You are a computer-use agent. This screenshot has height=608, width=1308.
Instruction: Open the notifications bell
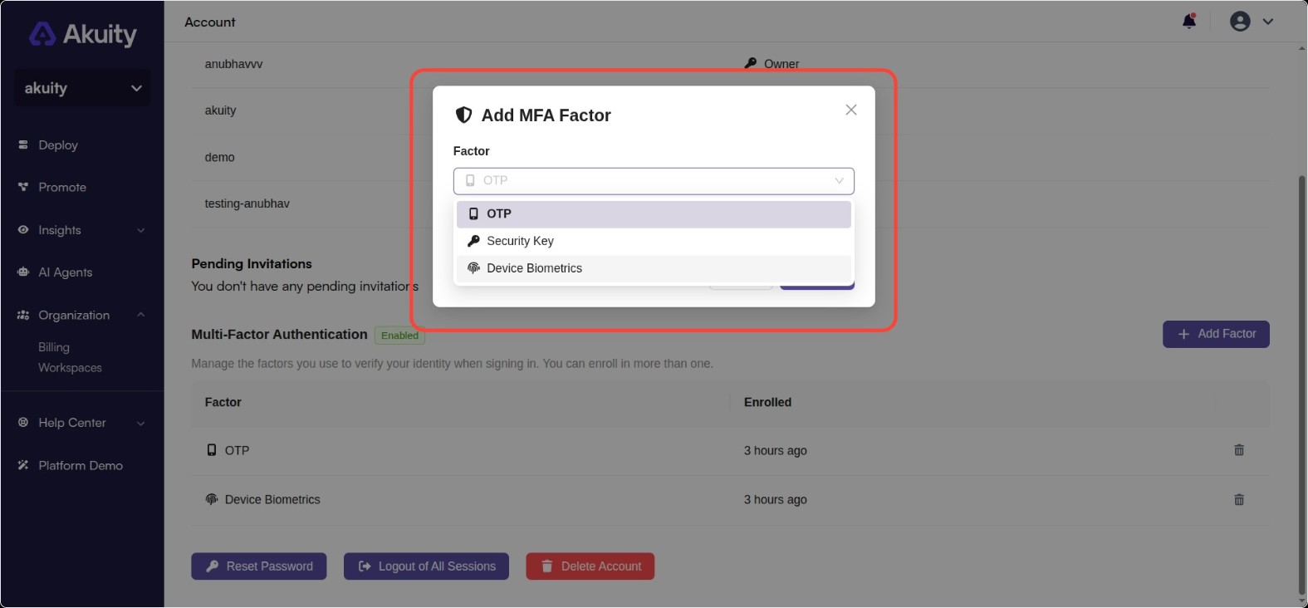click(1189, 21)
